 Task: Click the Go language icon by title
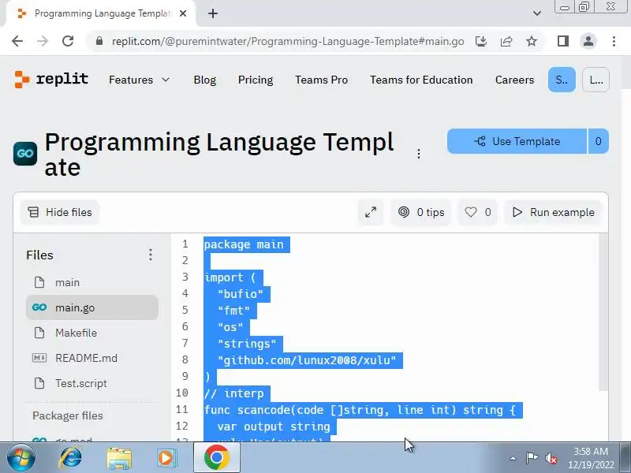(x=25, y=154)
